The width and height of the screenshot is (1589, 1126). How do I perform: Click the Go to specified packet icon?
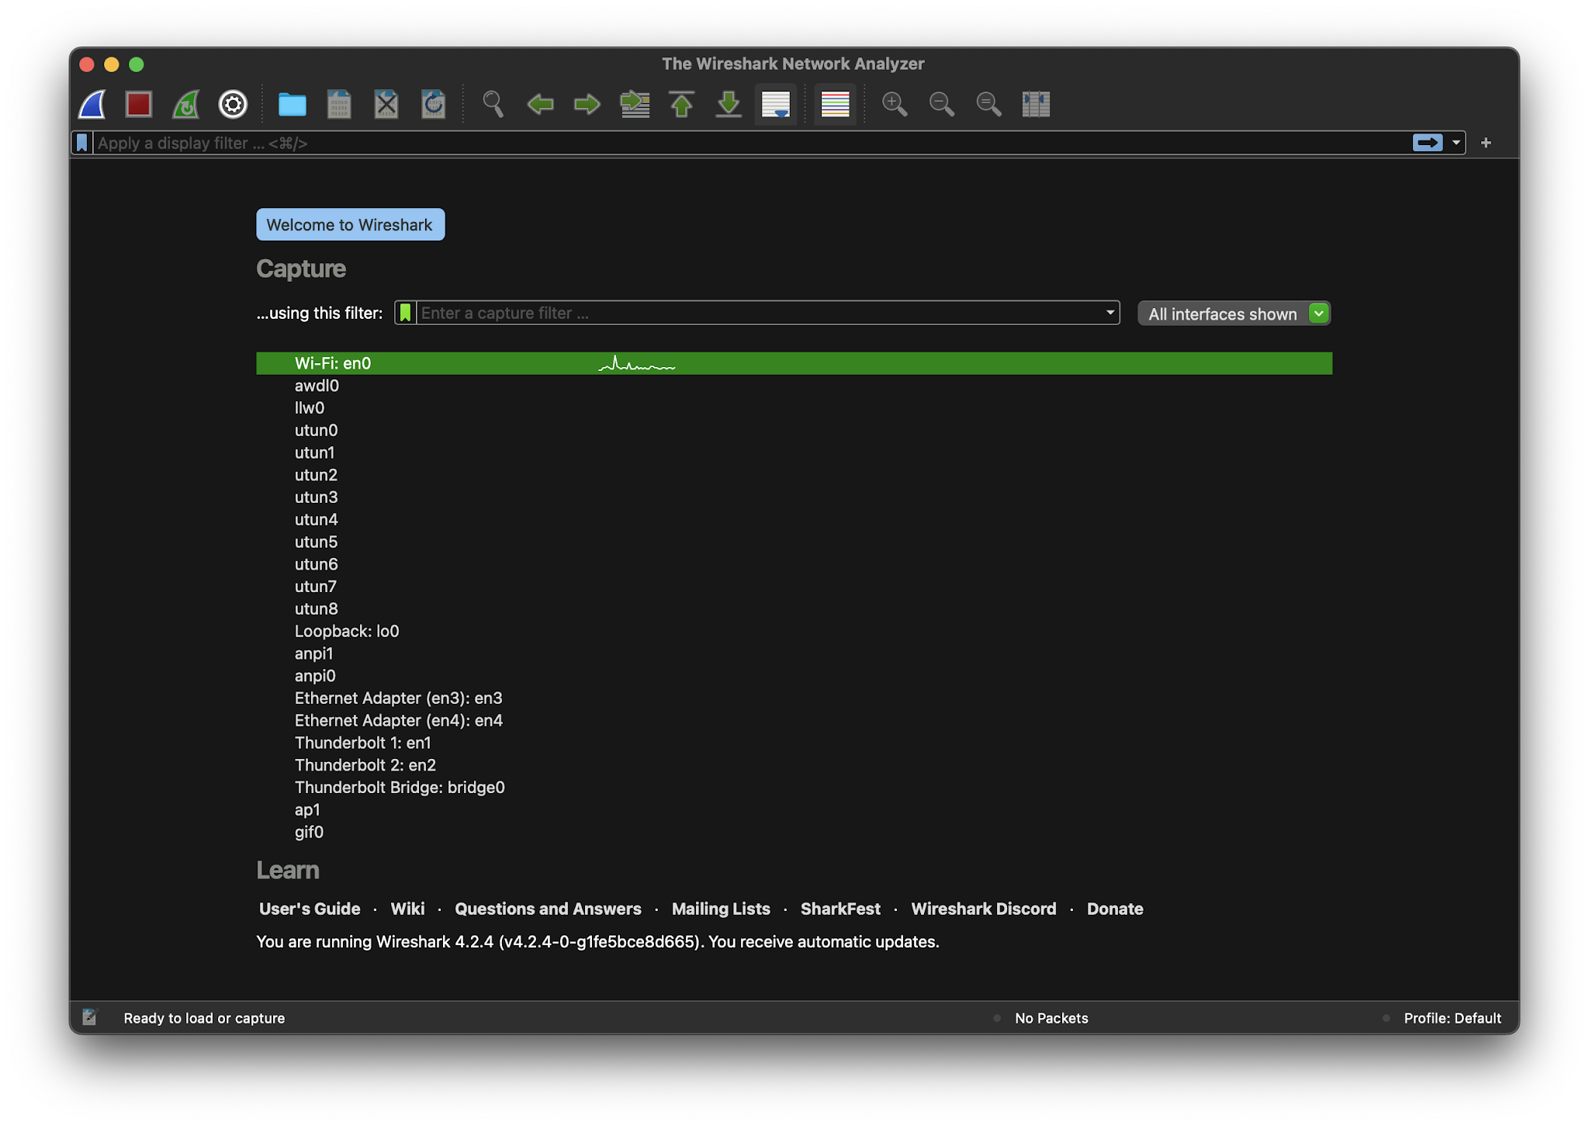[635, 104]
